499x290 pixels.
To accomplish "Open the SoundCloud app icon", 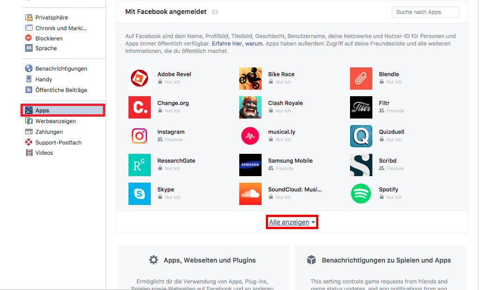I will tap(250, 194).
